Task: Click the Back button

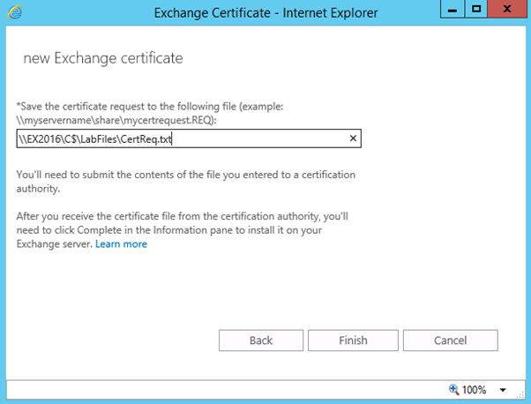Action: [x=261, y=340]
